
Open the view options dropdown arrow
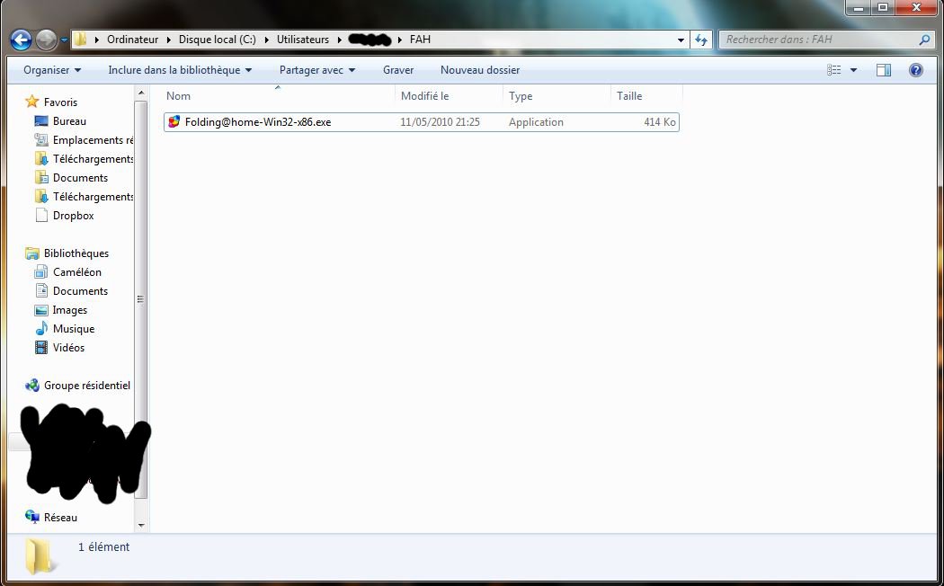[853, 70]
